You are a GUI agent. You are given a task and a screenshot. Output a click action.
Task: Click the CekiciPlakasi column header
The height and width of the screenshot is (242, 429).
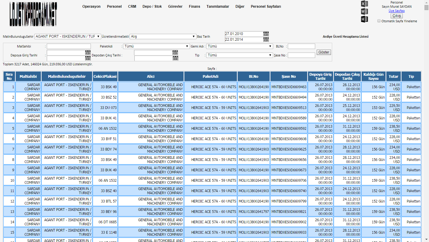pyautogui.click(x=105, y=76)
